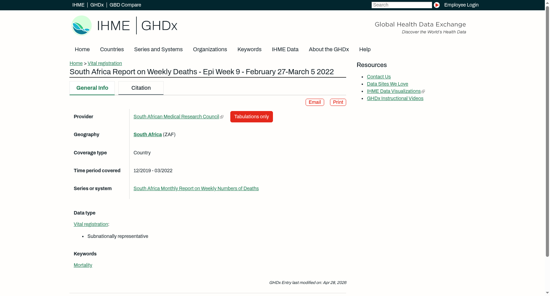Switch to the Citation tab

click(141, 88)
